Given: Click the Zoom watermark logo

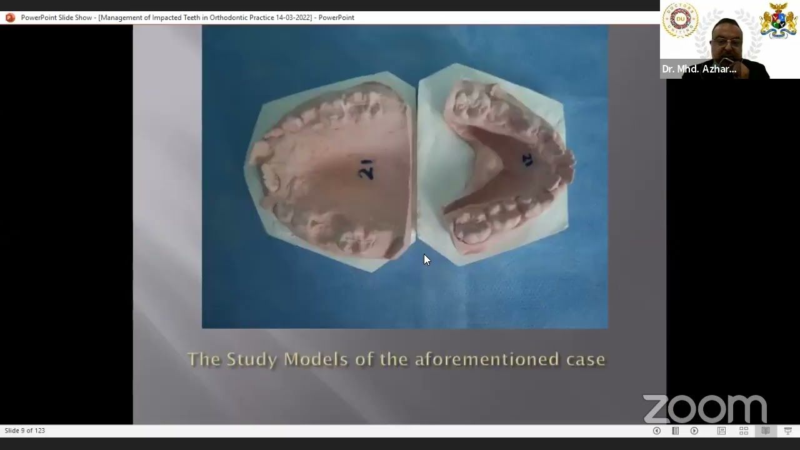Looking at the screenshot, I should tap(704, 409).
